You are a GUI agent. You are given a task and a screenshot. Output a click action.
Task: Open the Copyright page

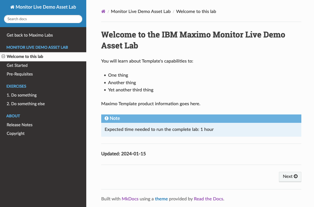point(16,133)
